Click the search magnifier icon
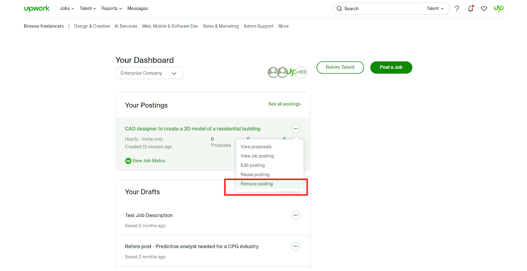This screenshot has height=271, width=527. (x=339, y=9)
